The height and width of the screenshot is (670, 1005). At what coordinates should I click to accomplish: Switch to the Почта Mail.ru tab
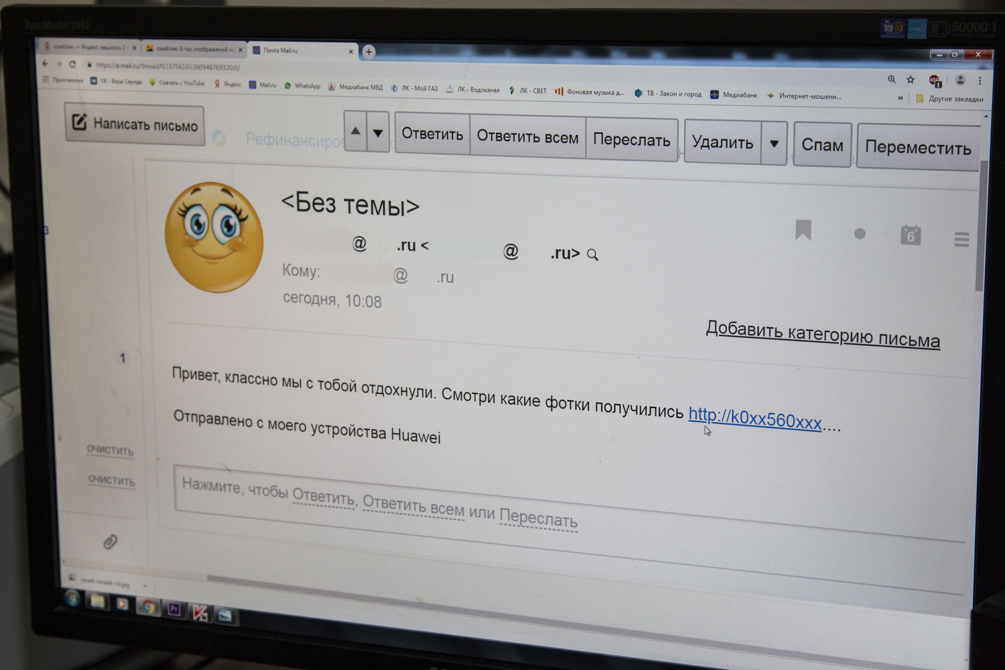(303, 50)
